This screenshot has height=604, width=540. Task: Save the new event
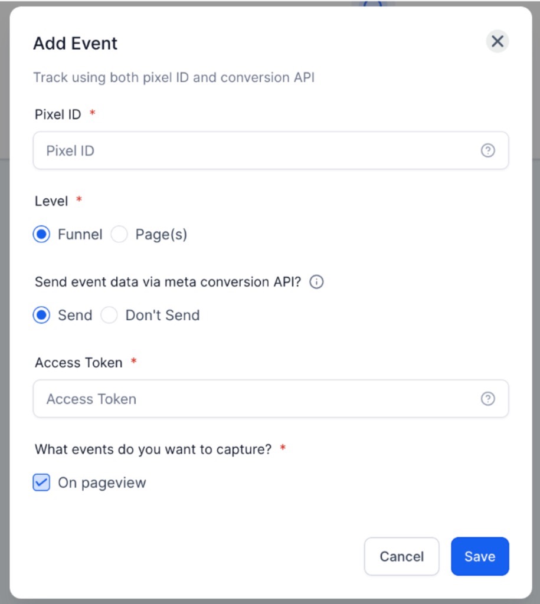click(x=479, y=556)
